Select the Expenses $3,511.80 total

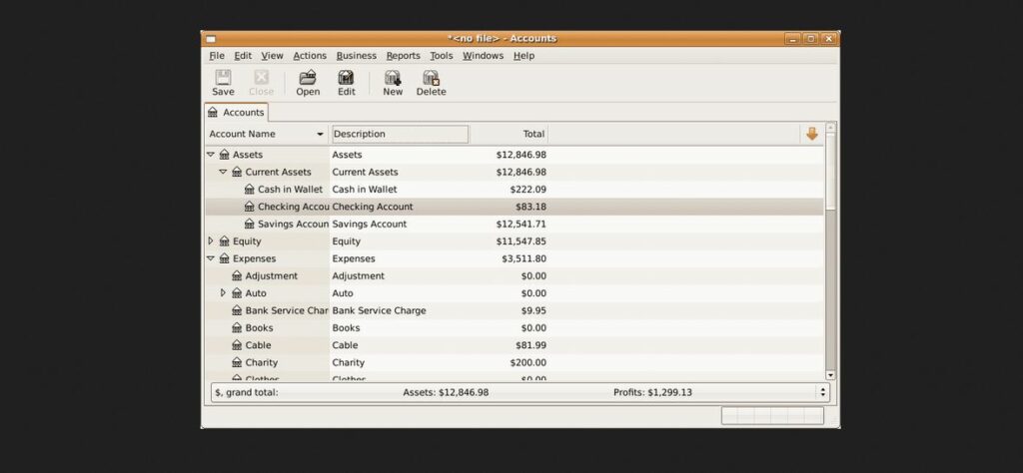click(x=523, y=258)
